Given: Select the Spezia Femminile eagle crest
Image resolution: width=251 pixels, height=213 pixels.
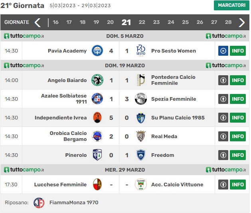Looking at the screenshot, I should click(141, 99).
